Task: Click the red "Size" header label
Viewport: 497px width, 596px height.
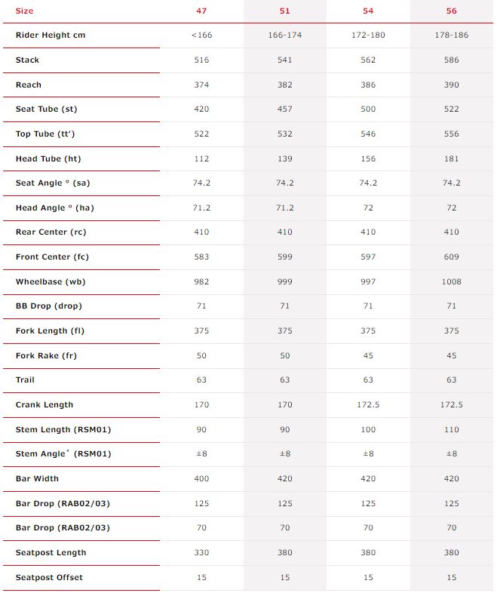Action: click(x=24, y=11)
